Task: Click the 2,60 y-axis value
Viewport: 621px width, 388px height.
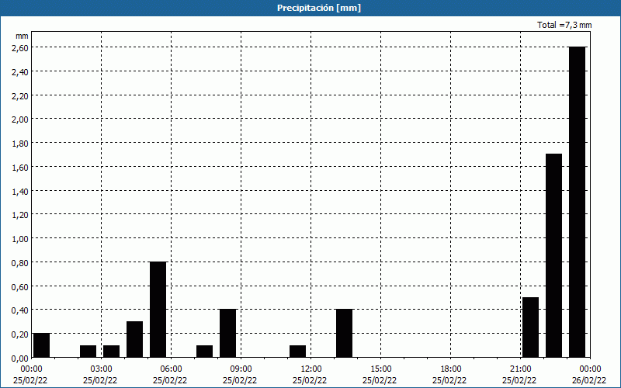Action: point(20,48)
